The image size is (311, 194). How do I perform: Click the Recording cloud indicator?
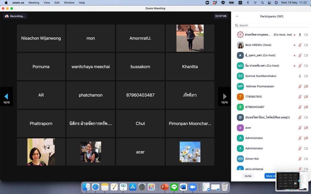15,16
